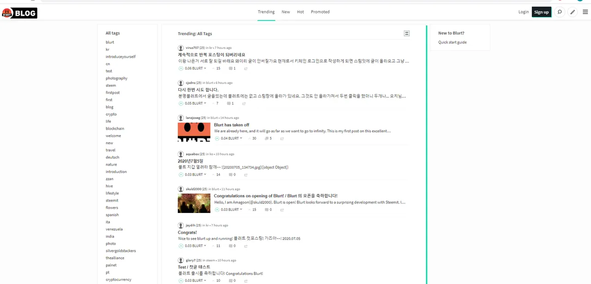Switch to the Trending tab
Screen dimensions: 591x284
266,12
